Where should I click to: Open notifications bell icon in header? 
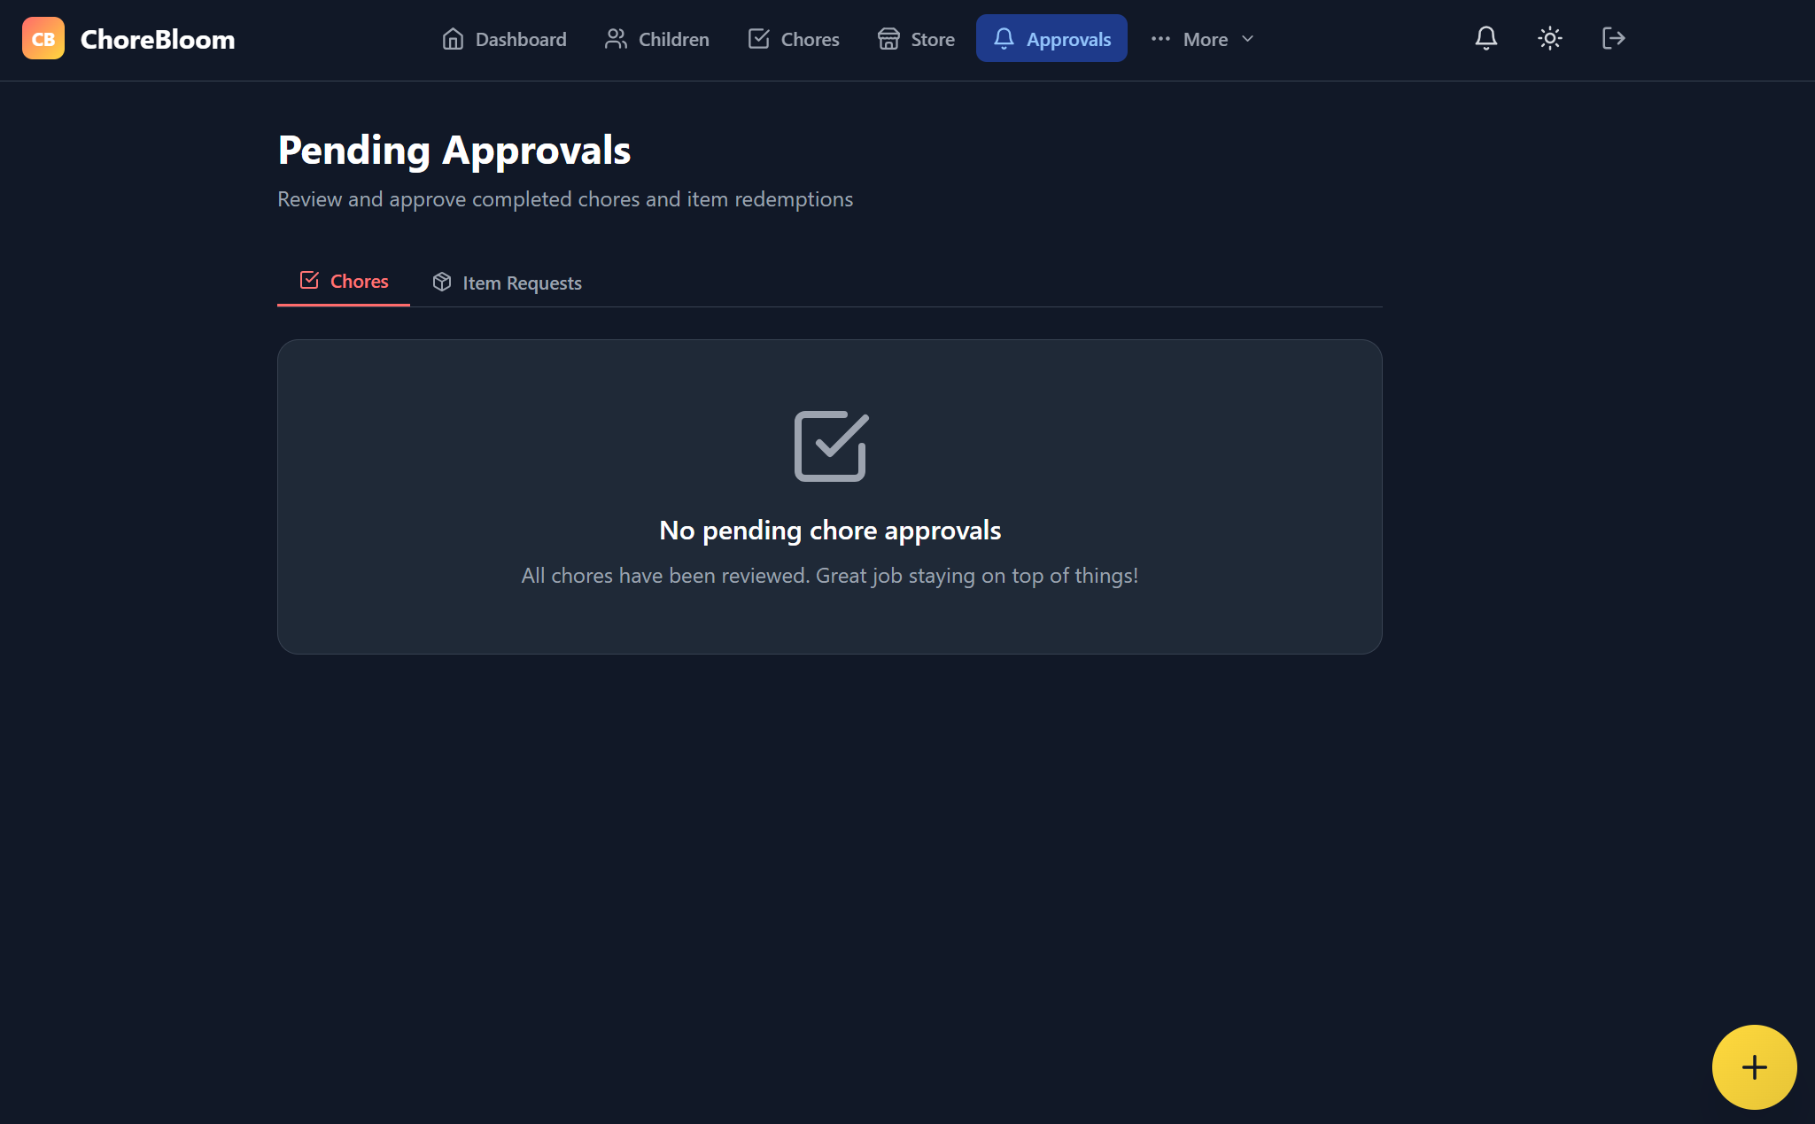pyautogui.click(x=1485, y=38)
